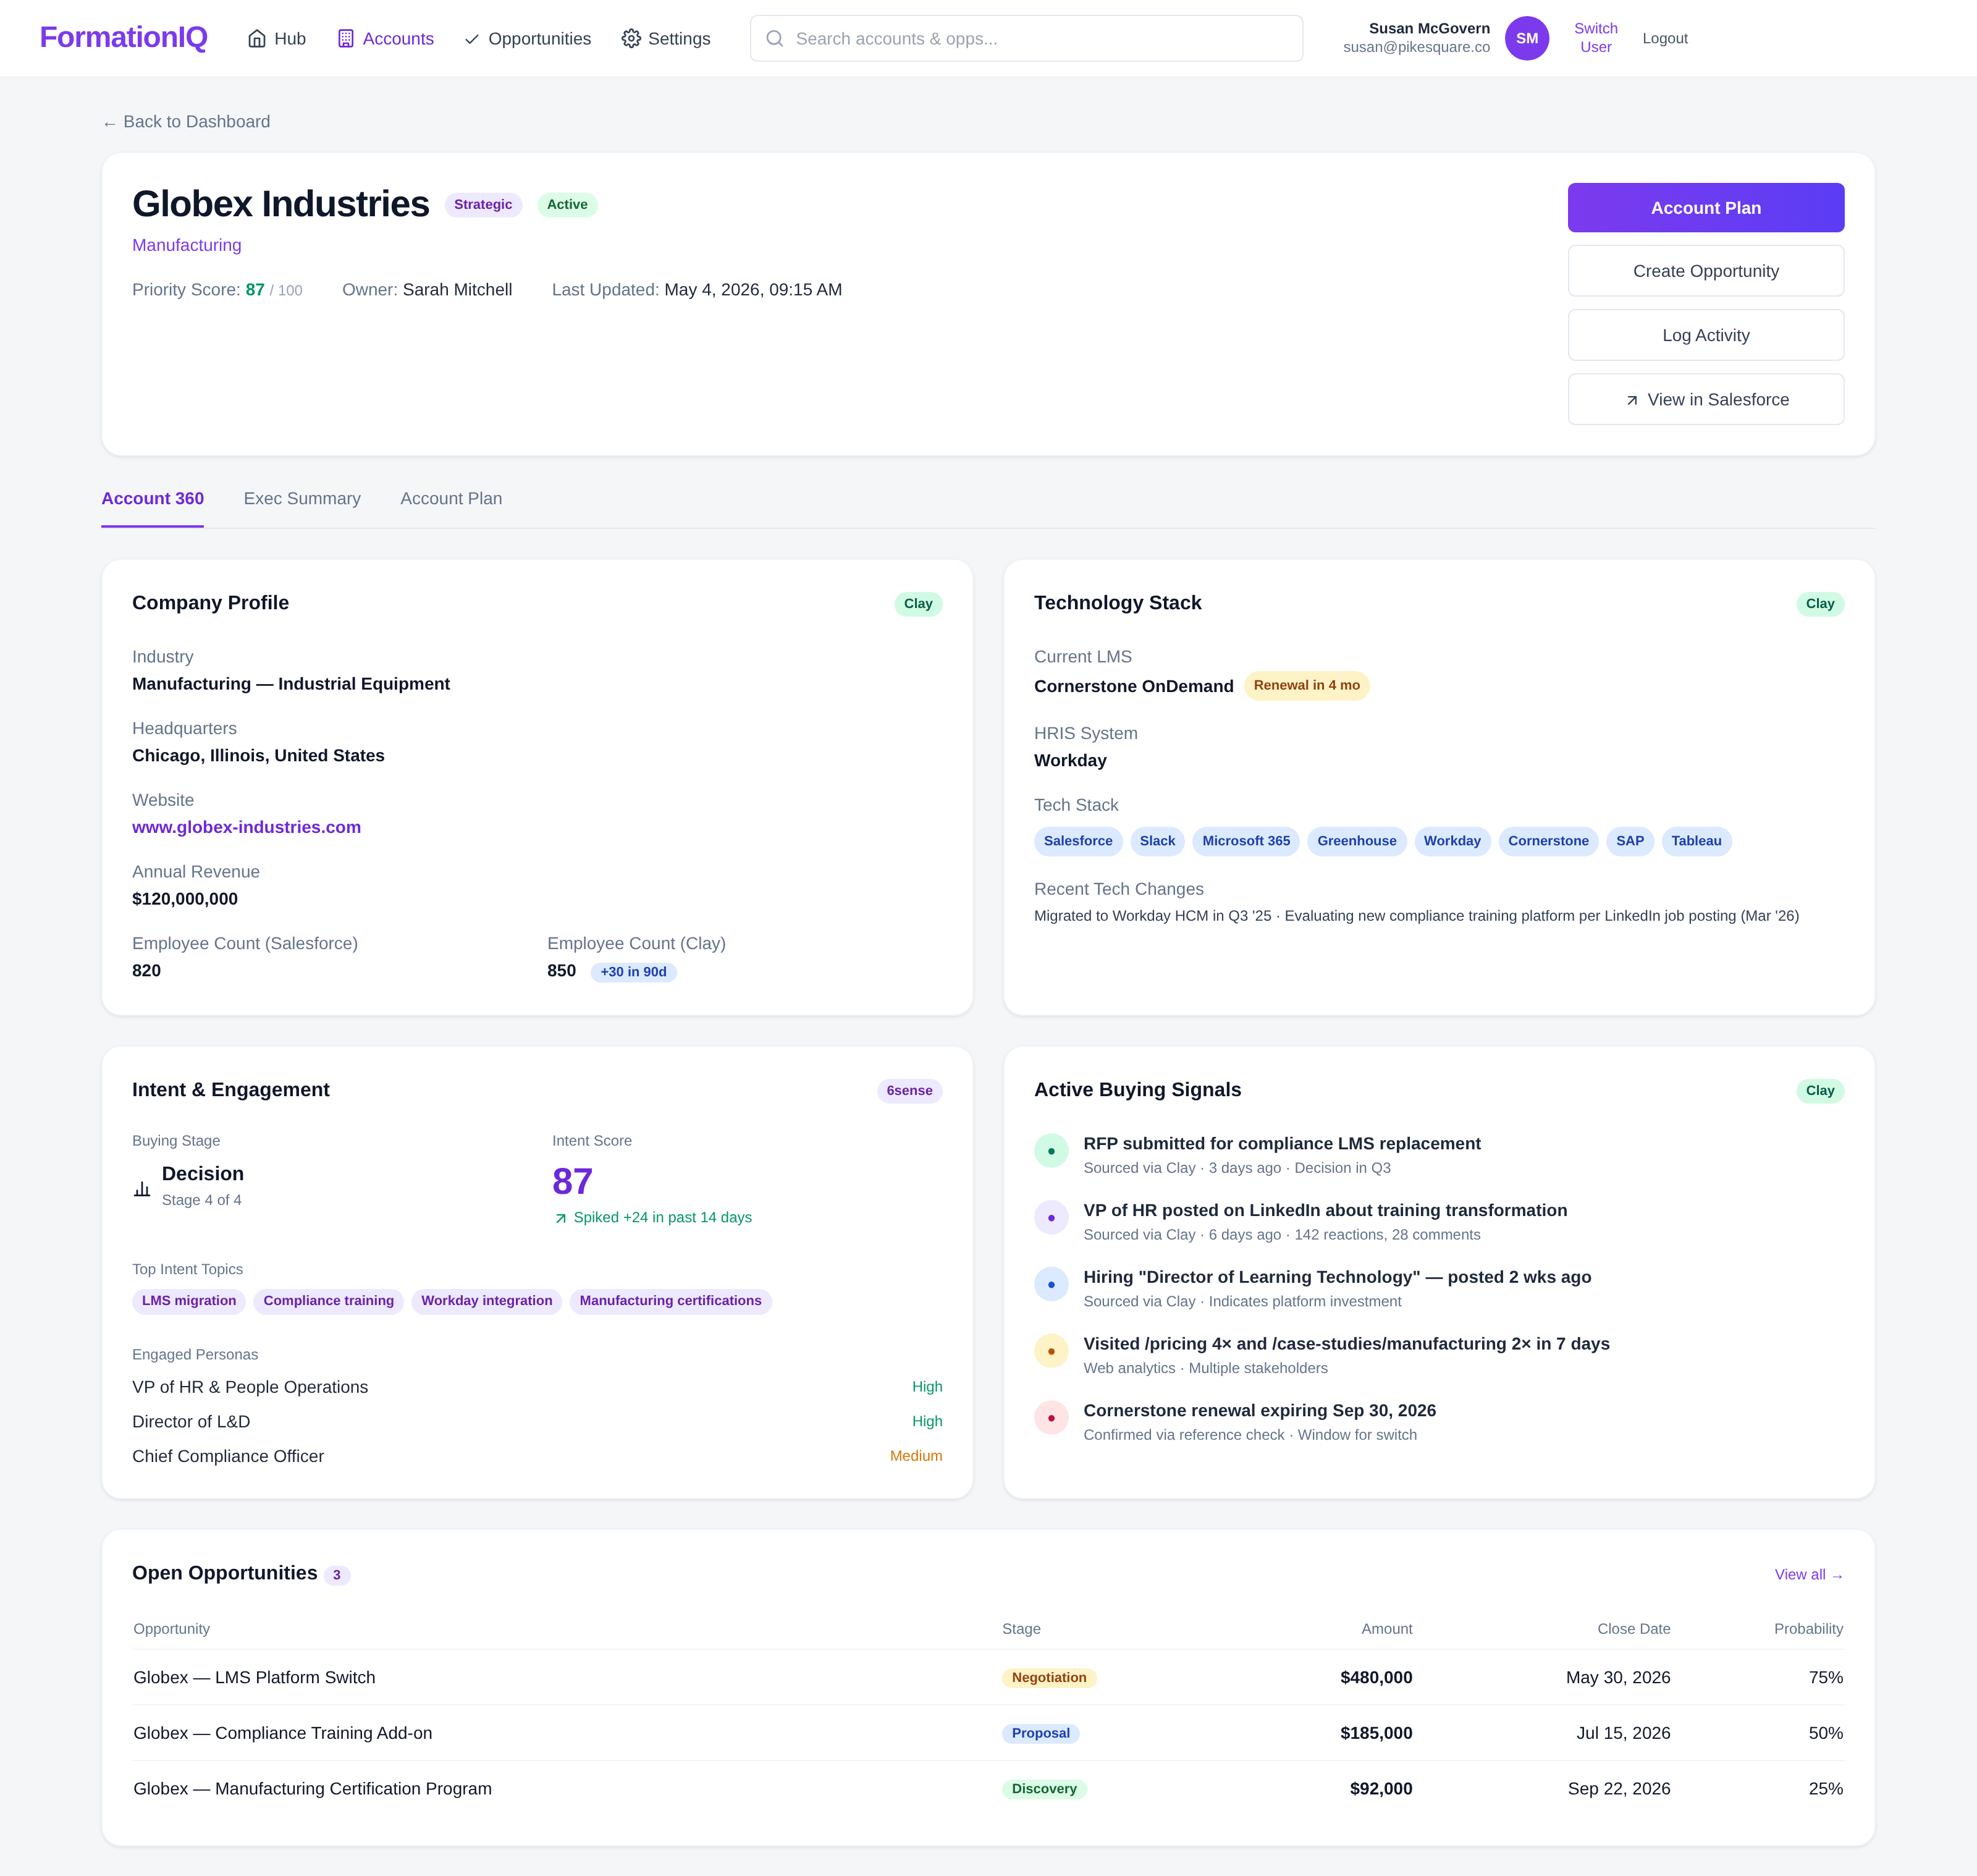The image size is (1977, 1876).
Task: Click View all opportunities link
Action: pyautogui.click(x=1808, y=1575)
